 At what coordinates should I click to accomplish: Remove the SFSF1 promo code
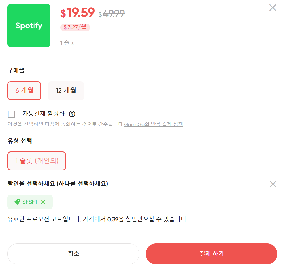(x=43, y=202)
